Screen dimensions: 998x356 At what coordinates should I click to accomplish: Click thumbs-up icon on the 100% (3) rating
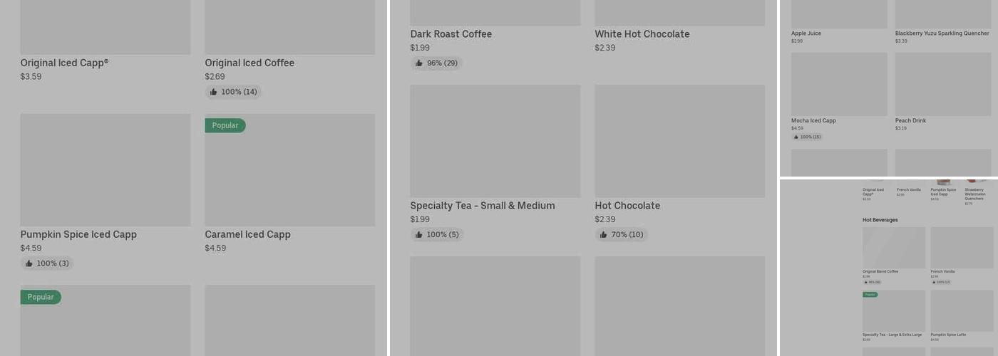pyautogui.click(x=29, y=263)
